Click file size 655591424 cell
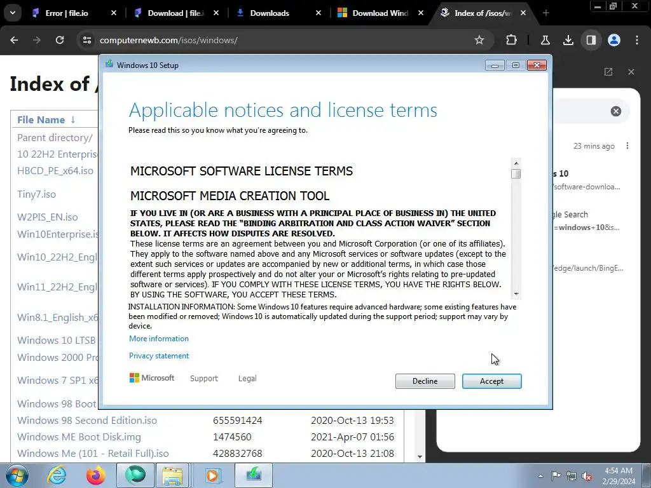 pyautogui.click(x=238, y=421)
